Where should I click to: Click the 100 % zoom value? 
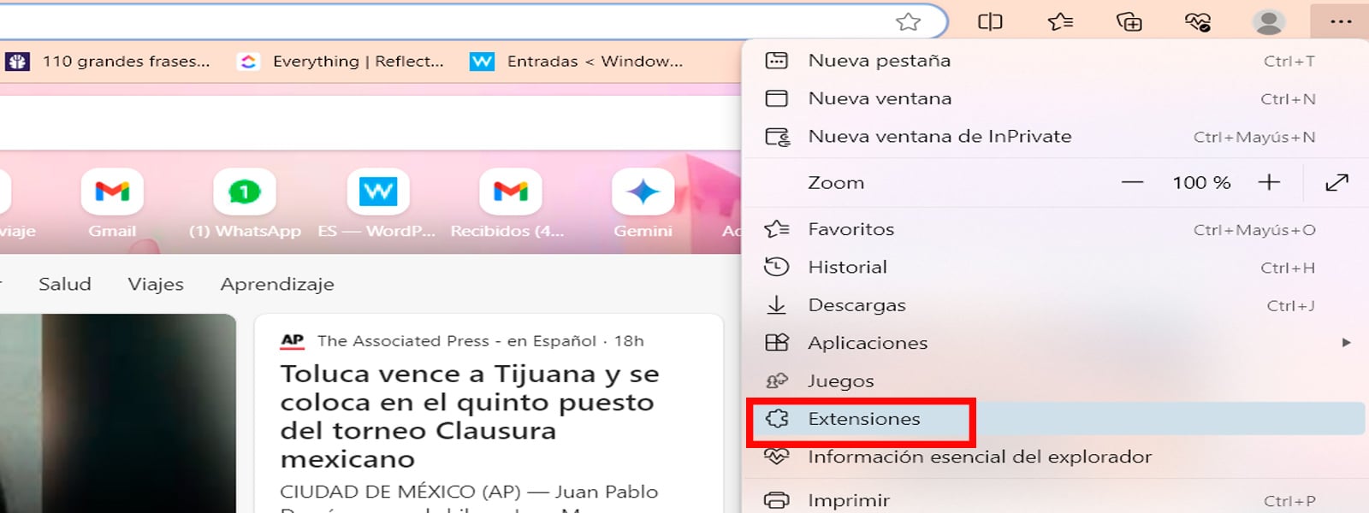1201,182
